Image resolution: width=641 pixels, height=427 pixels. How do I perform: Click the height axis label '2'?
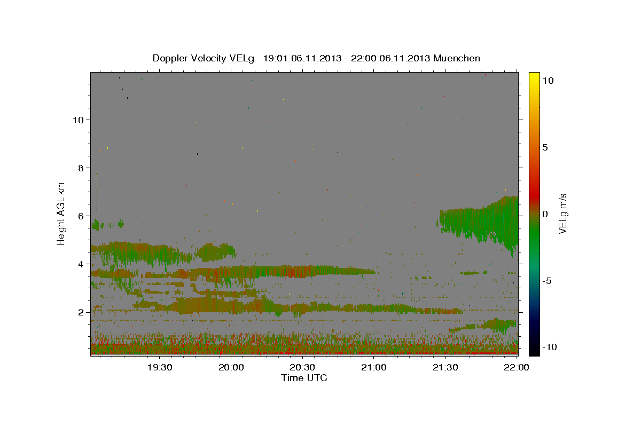[81, 312]
